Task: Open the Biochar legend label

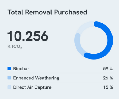Action: pyautogui.click(x=21, y=69)
